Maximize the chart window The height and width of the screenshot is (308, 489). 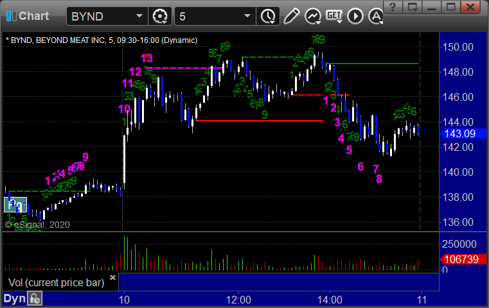point(450,7)
